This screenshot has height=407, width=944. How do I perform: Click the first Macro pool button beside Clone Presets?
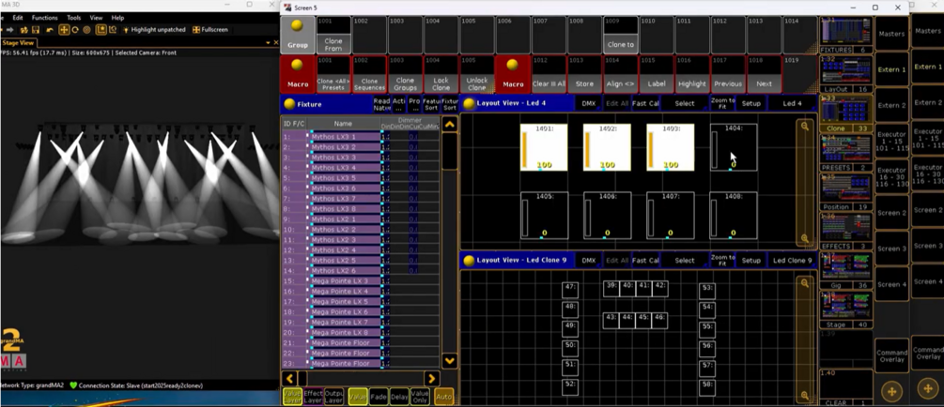pos(298,73)
